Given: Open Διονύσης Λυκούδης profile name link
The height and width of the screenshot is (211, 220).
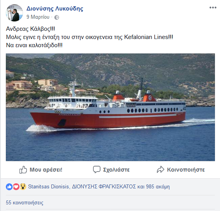Looking at the screenshot, I should pyautogui.click(x=55, y=9).
